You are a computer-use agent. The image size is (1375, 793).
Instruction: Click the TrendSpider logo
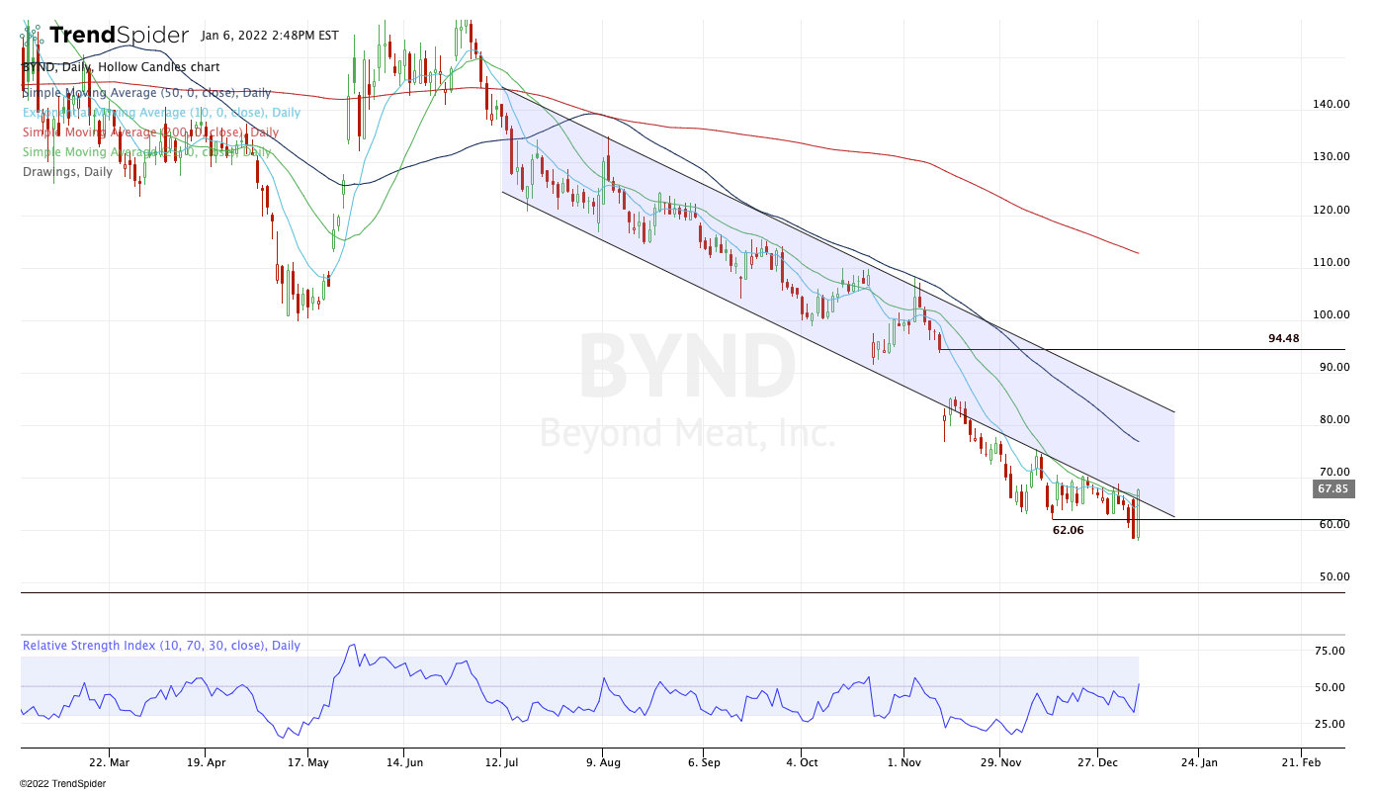coord(105,36)
